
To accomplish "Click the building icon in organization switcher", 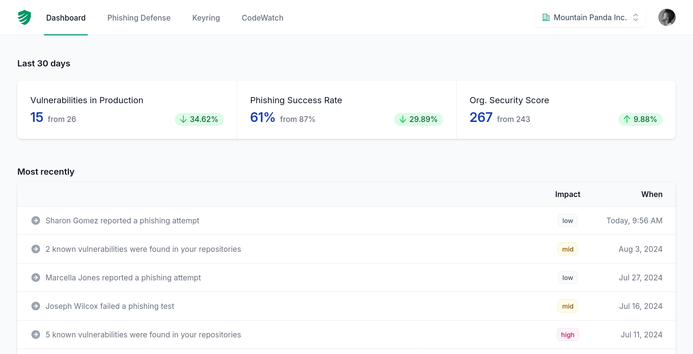I will [546, 17].
